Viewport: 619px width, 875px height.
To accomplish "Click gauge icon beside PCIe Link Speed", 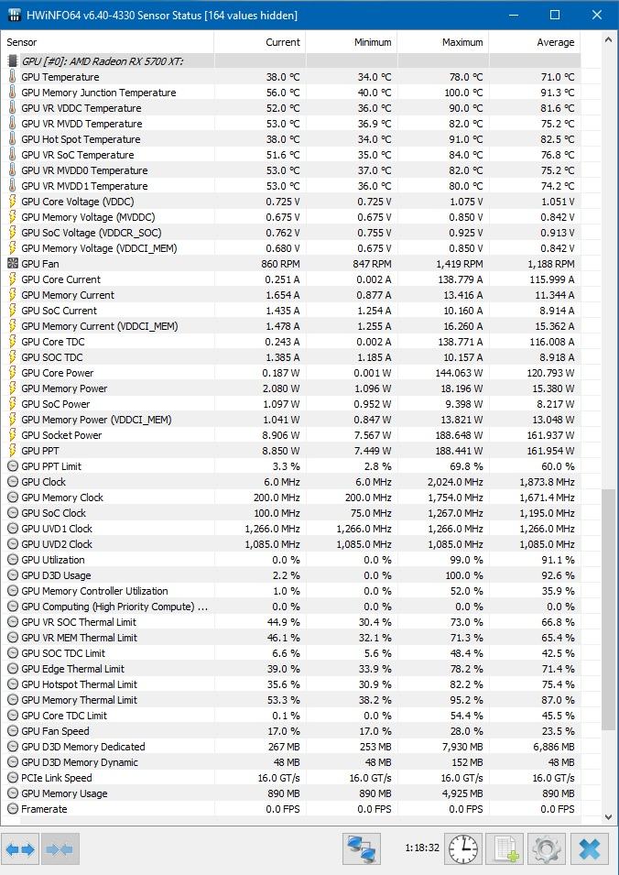I will click(13, 778).
